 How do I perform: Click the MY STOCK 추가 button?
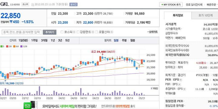pos(171,5)
